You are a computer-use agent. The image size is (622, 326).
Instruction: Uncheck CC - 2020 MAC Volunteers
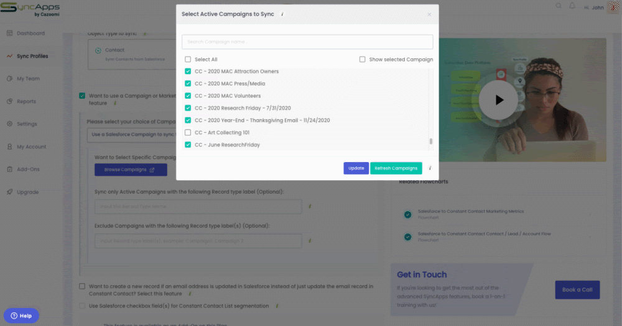point(188,96)
